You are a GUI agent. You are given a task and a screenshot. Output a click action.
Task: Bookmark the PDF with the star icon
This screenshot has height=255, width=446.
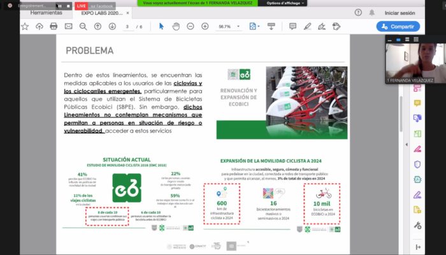pos(25,27)
